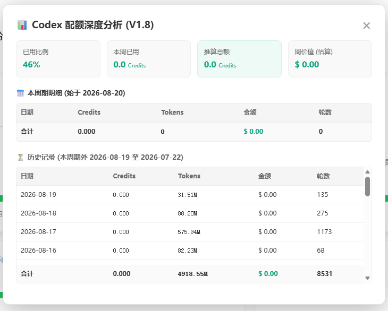This screenshot has height=311, width=388.
Task: Select the 已用比例 46% card
Action: [58, 59]
